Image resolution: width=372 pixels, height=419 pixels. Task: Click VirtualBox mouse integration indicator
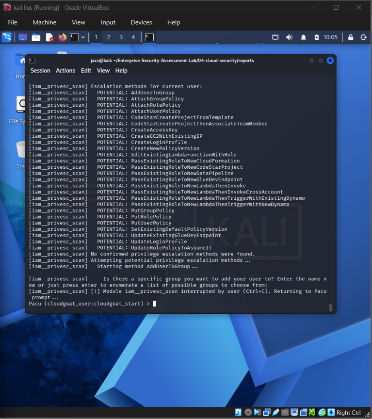[x=322, y=412]
